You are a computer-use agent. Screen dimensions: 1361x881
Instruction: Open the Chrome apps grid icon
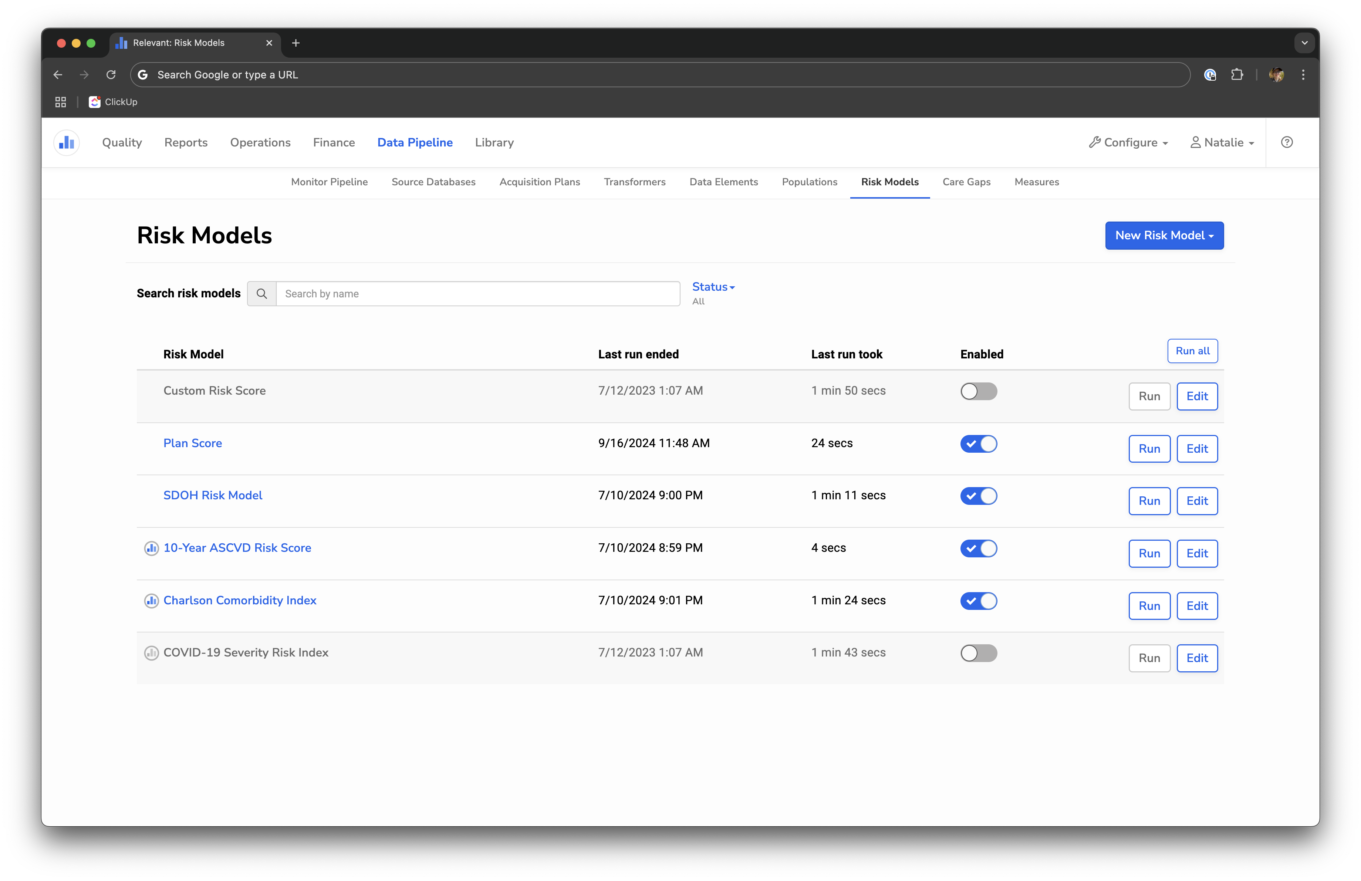click(61, 102)
